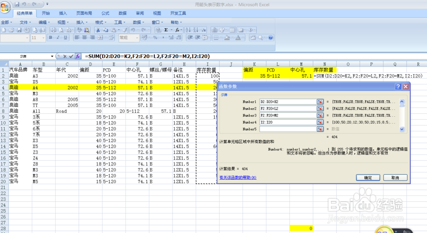Image resolution: width=427 pixels, height=233 pixels.
Task: Switch to the 页面布局 ribbon tab
Action: point(84,13)
